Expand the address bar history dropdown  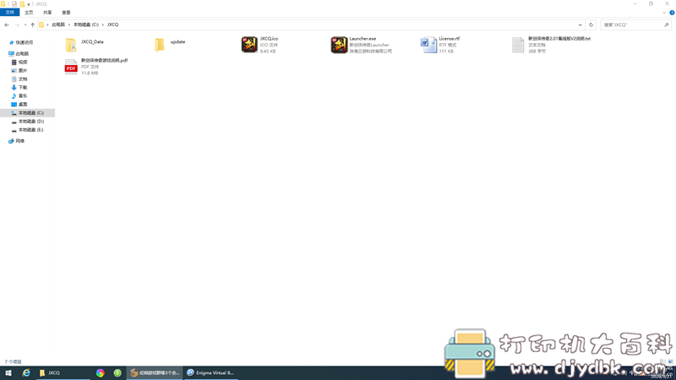(580, 25)
